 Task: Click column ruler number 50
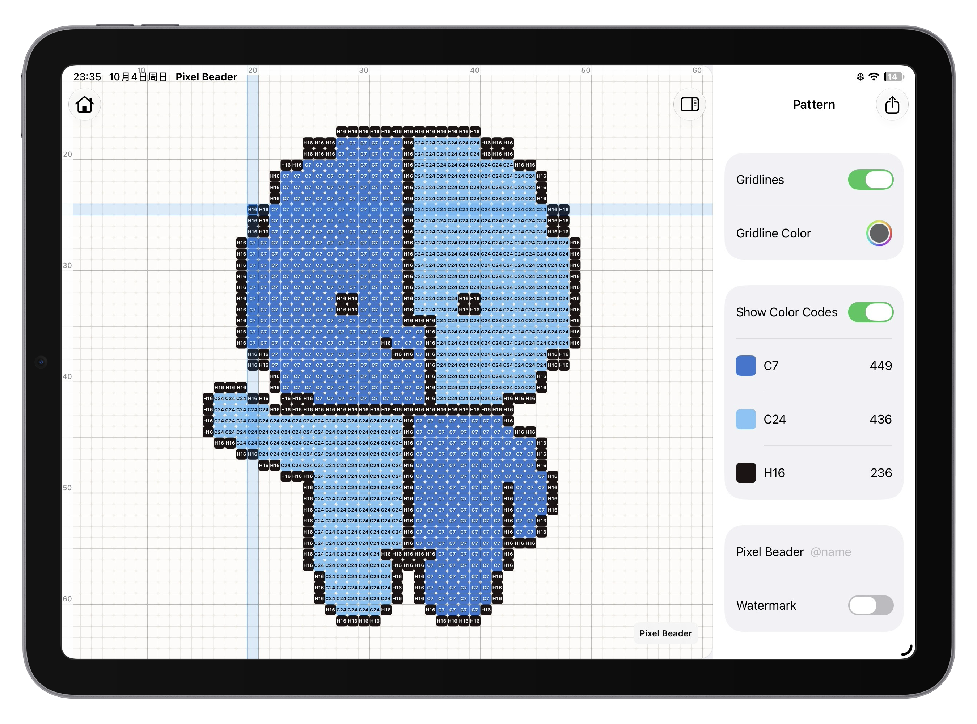(x=586, y=70)
